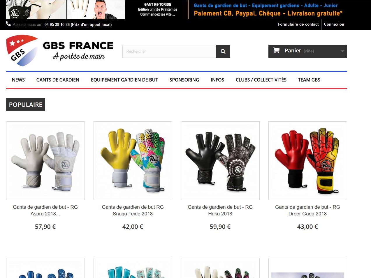Image resolution: width=371 pixels, height=278 pixels.
Task: Open the yellow RG Snaga Teide gloves image
Action: pyautogui.click(x=133, y=161)
